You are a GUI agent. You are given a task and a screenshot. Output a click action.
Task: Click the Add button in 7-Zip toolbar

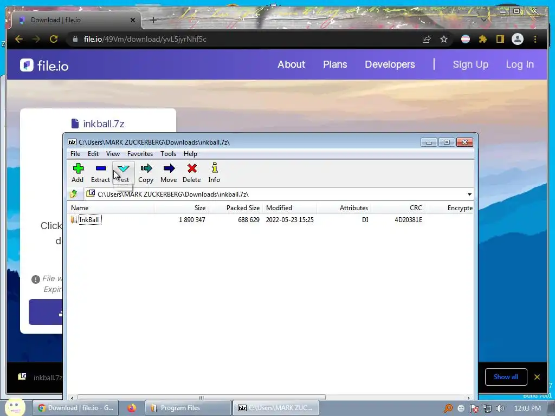pyautogui.click(x=78, y=173)
